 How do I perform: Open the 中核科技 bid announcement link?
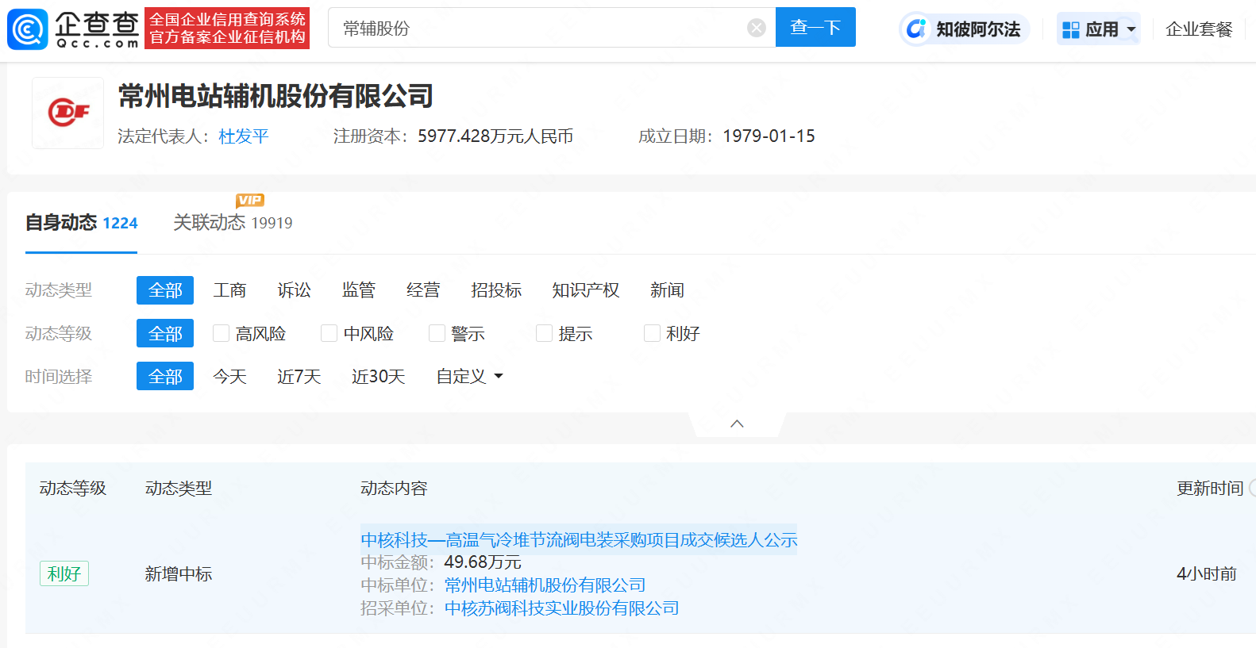pos(579,540)
